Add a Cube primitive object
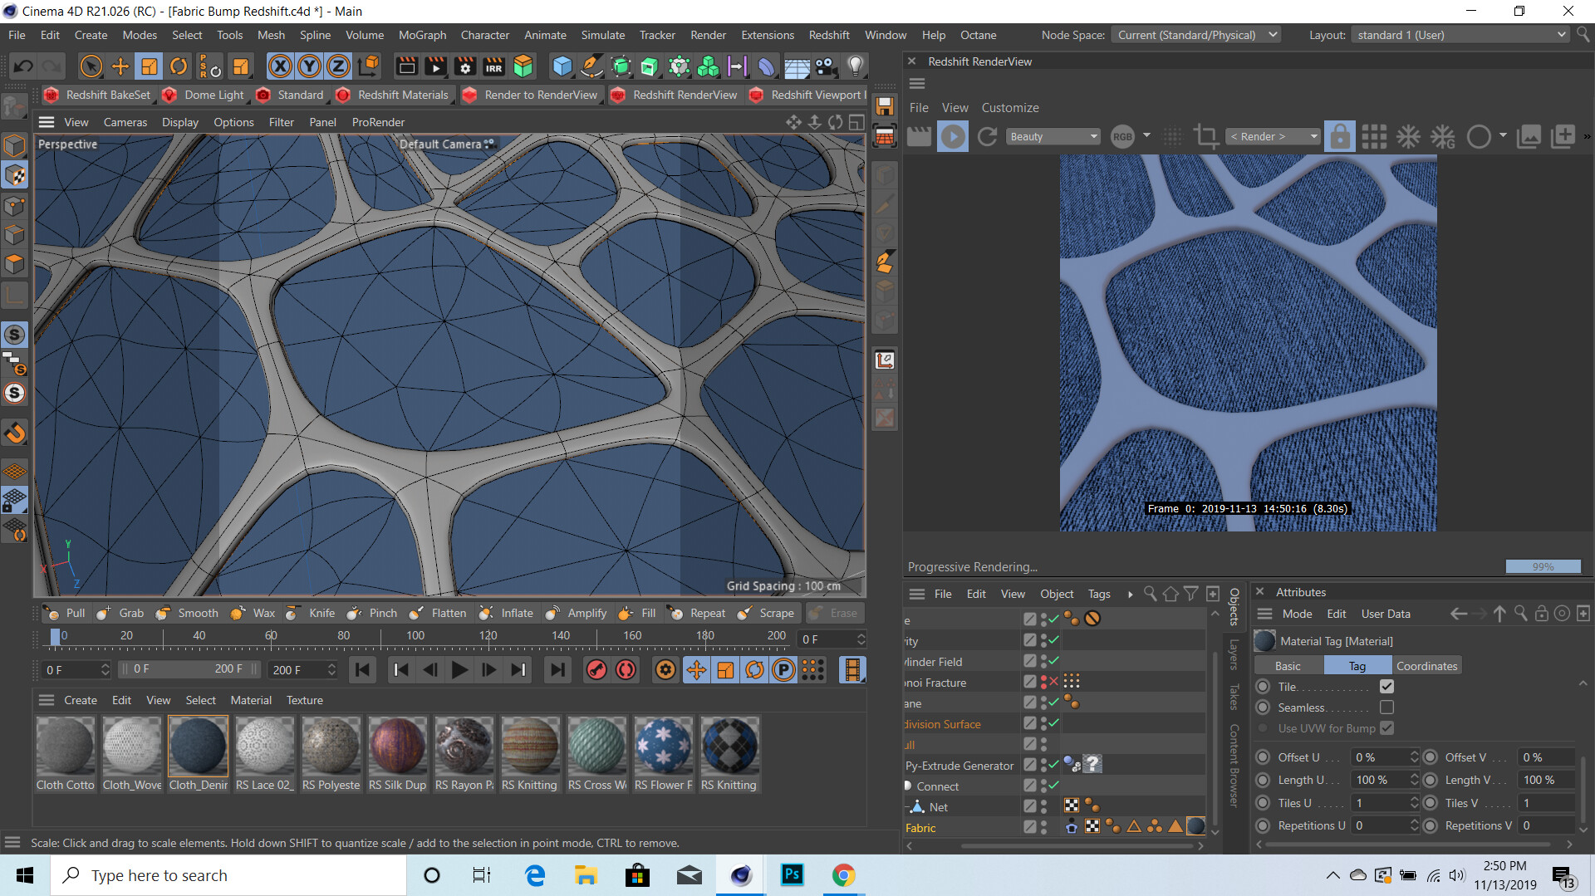The image size is (1595, 896). [562, 66]
